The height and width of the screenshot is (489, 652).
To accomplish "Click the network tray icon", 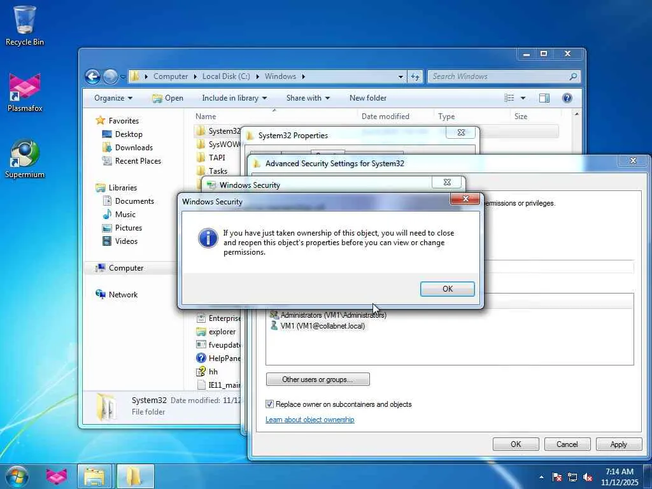I will click(x=572, y=477).
